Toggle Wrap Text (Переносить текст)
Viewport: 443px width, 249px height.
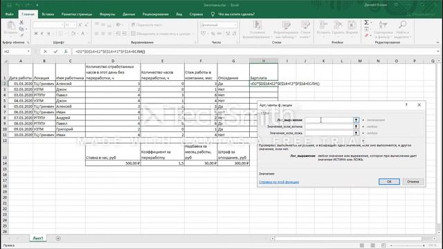coord(147,25)
